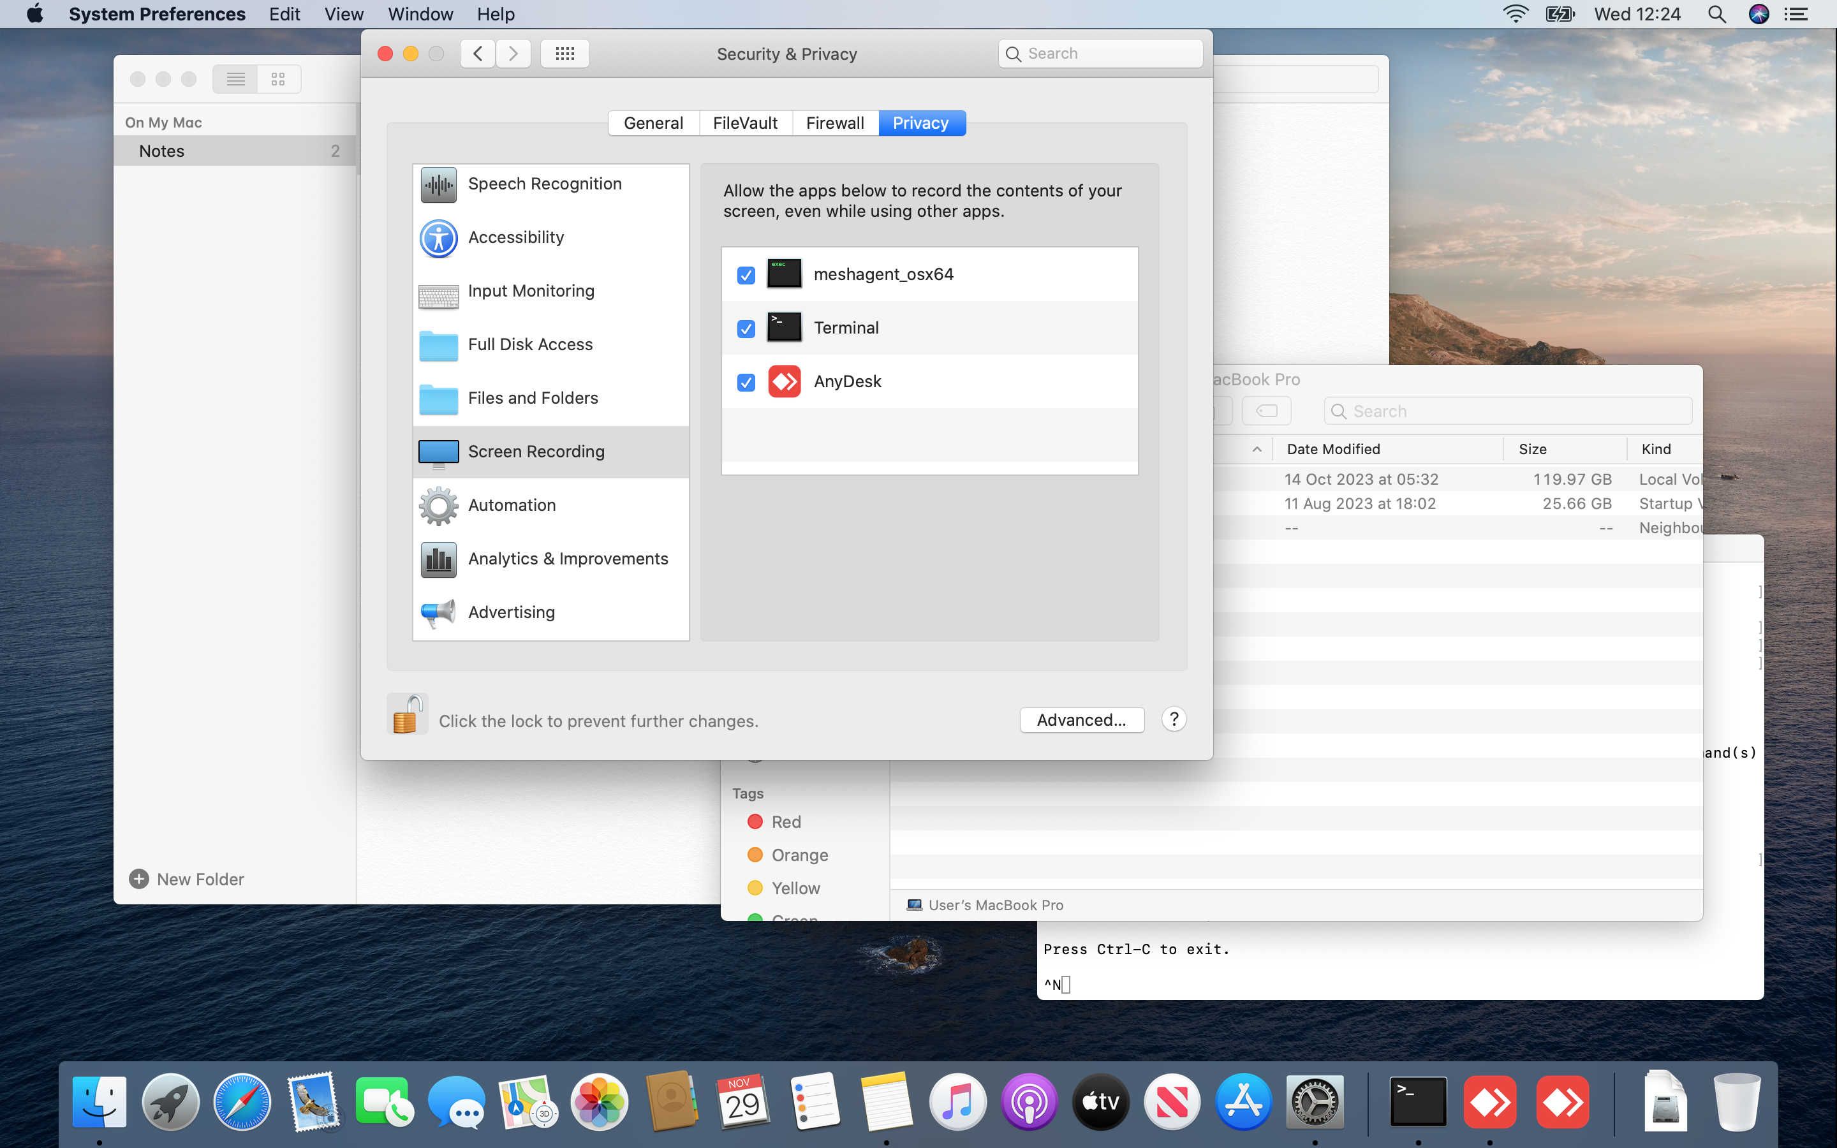Viewport: 1837px width, 1148px height.
Task: Open Automation privacy category
Action: coord(512,505)
